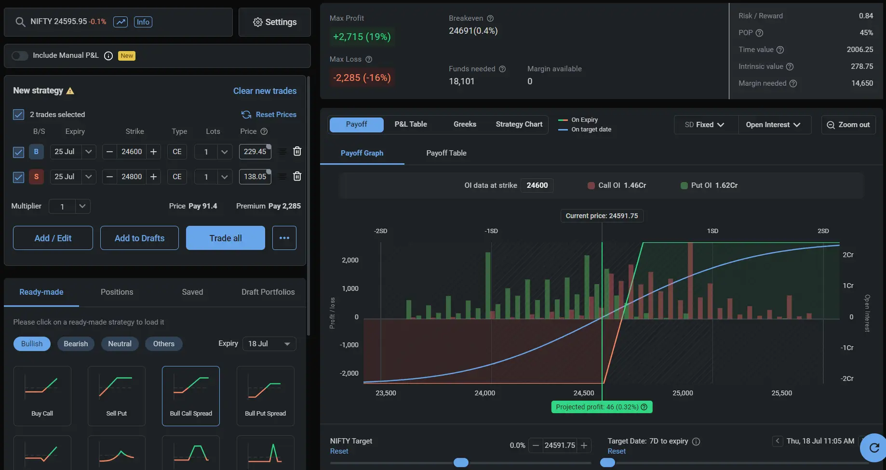
Task: Delete the 24600 CE trade via trash icon
Action: click(x=297, y=151)
